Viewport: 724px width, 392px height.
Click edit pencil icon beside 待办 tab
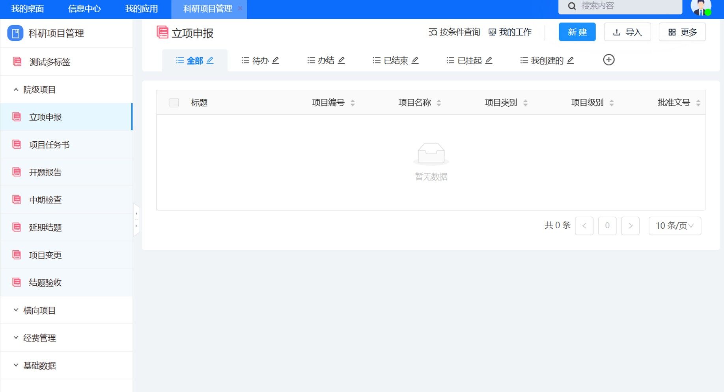pos(276,61)
